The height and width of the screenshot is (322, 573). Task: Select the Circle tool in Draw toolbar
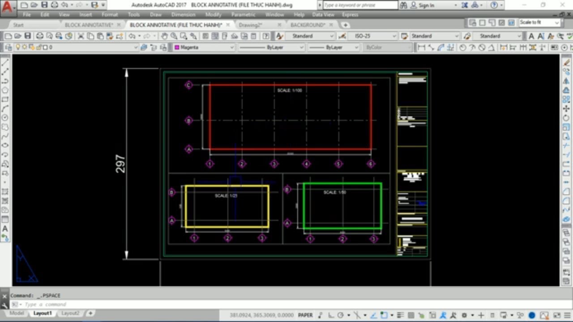pyautogui.click(x=5, y=118)
